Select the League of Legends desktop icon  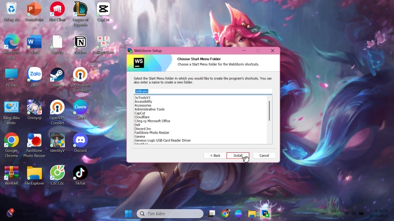click(x=80, y=14)
